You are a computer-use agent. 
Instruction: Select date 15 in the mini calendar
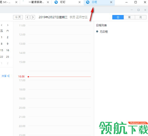[x=2, y=50]
